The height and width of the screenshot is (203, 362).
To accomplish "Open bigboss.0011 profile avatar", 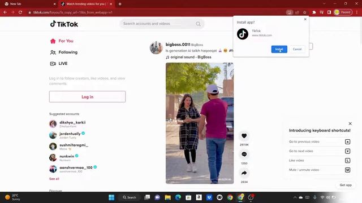I will tap(156, 47).
